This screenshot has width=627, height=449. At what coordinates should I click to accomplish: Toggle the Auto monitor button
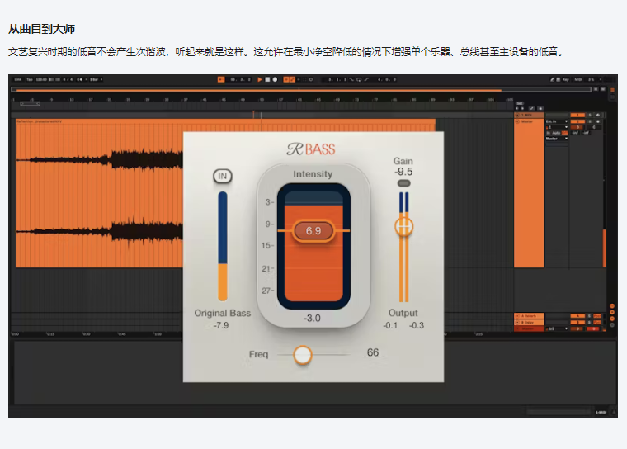[x=556, y=133]
